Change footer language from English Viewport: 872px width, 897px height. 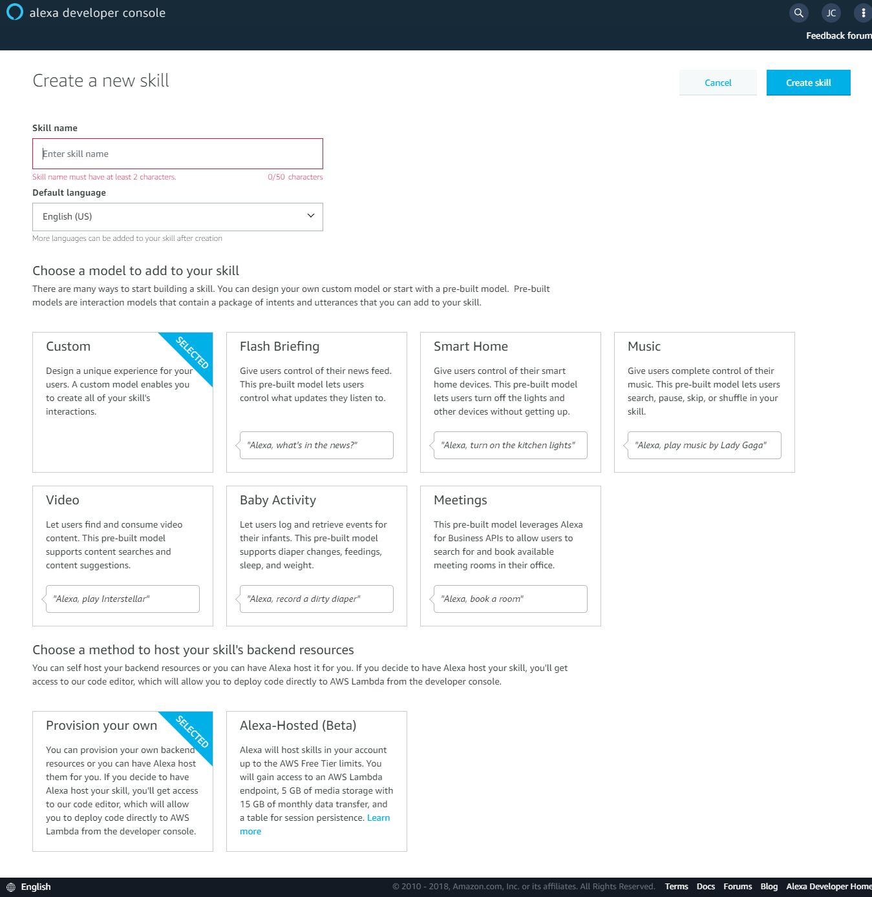36,887
